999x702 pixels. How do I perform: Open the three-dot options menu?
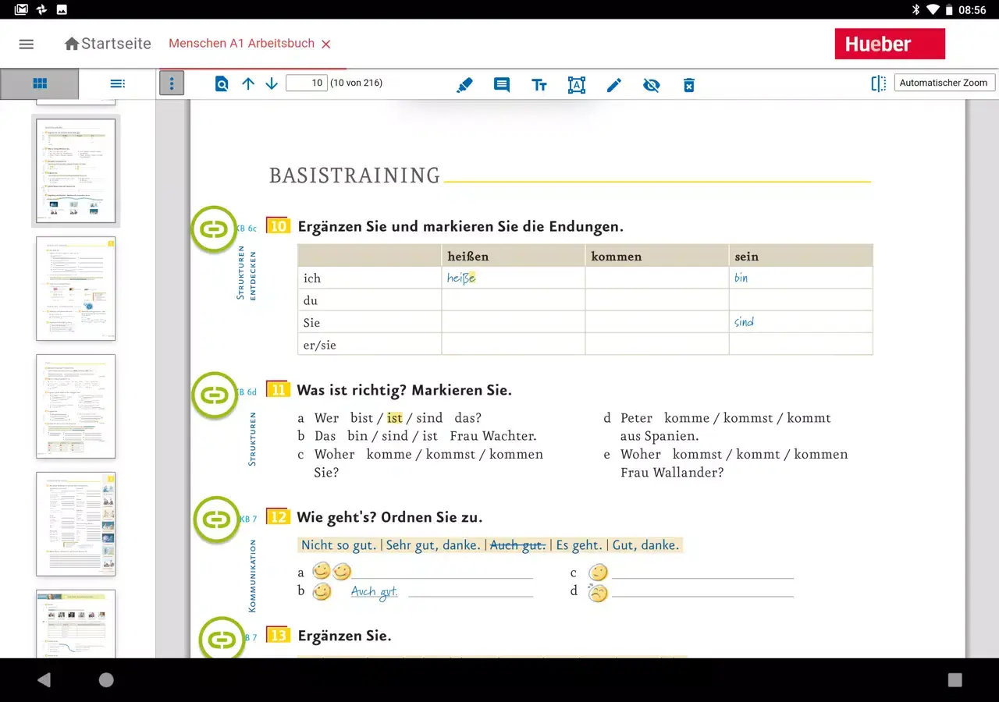tap(172, 82)
